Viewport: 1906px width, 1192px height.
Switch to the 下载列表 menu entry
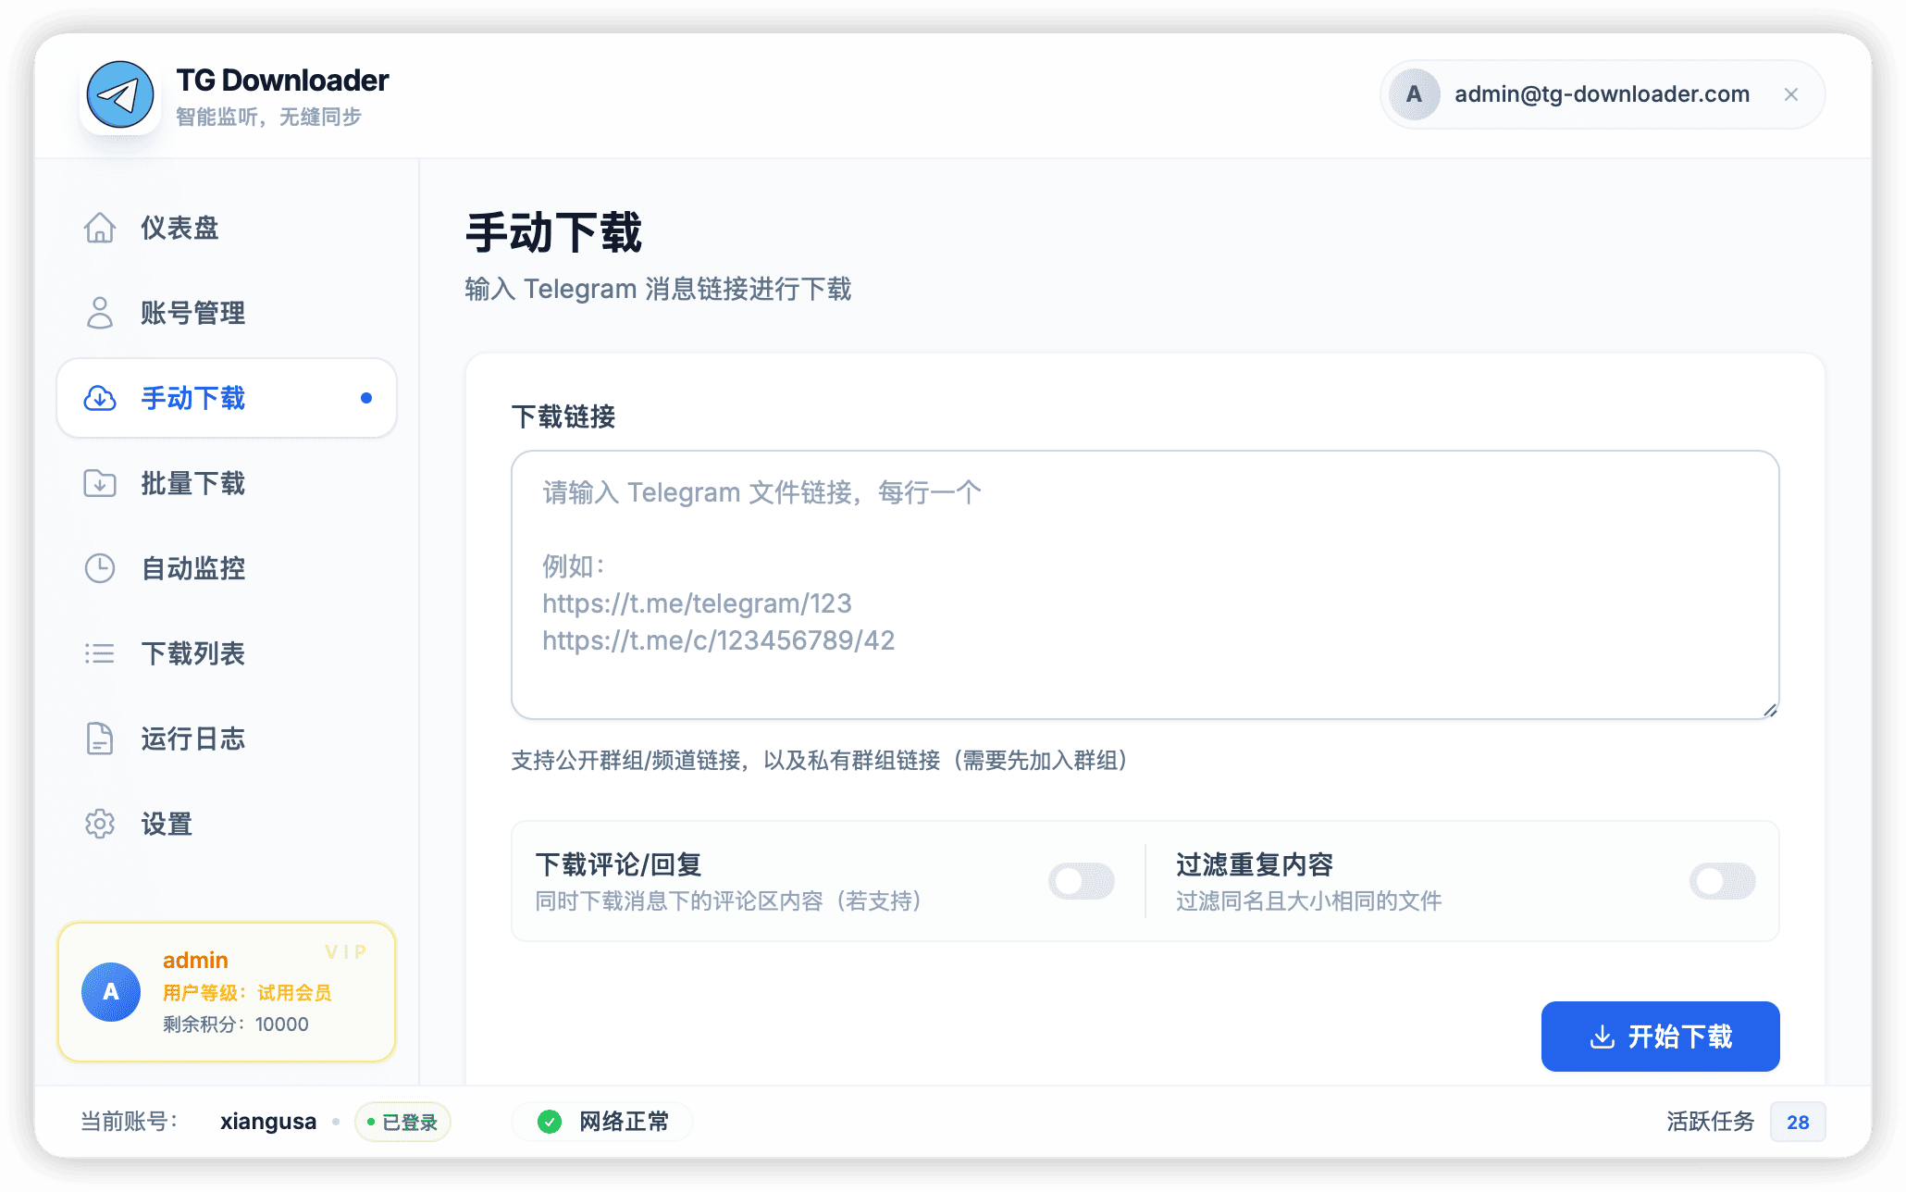(192, 653)
